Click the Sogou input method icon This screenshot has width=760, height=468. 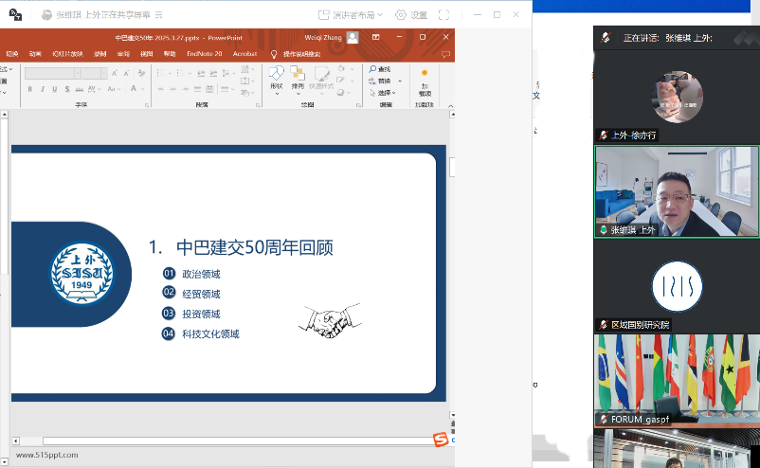tap(441, 440)
